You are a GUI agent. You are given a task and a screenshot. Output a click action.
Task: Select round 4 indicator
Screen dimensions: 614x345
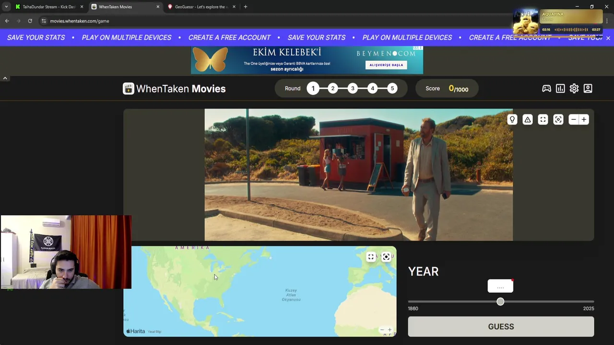point(372,89)
